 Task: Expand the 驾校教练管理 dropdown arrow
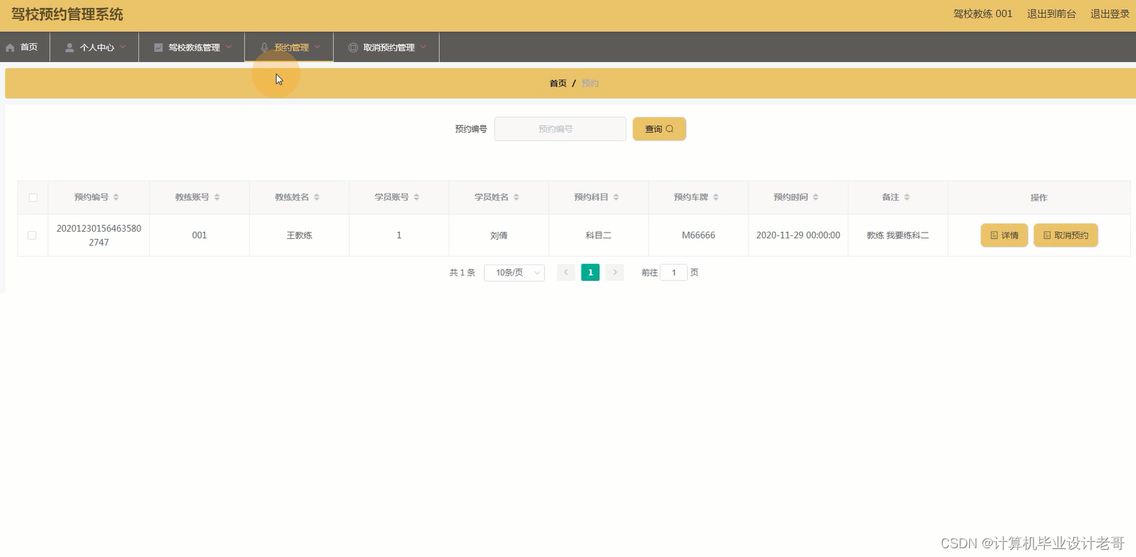pos(229,47)
